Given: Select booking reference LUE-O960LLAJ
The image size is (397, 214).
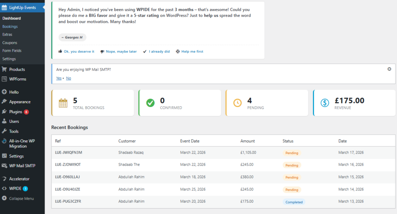Looking at the screenshot, I should click(x=67, y=177).
